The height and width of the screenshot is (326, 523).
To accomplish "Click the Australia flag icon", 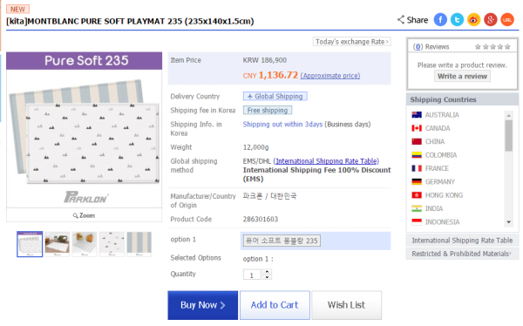I will click(417, 115).
